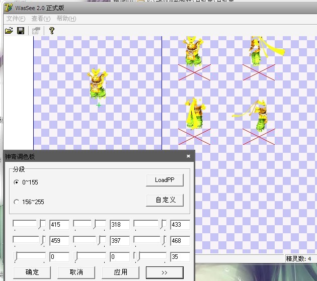Click slider beside the 468 value

click(x=150, y=241)
